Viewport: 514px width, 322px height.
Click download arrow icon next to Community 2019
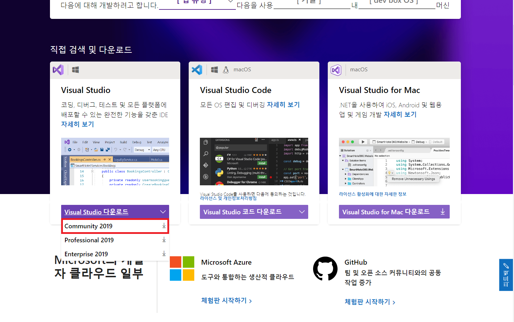tap(164, 226)
